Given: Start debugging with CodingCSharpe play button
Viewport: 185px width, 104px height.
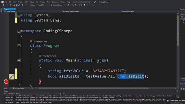Looking at the screenshot, I should 57,5.
